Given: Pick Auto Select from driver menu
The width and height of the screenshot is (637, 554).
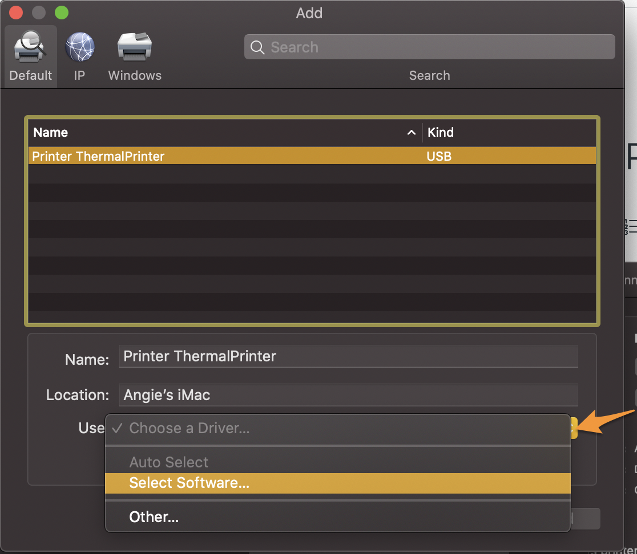Looking at the screenshot, I should click(169, 462).
